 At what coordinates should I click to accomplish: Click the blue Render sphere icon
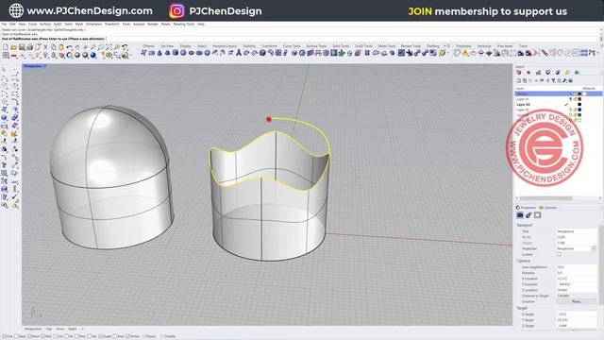click(92, 55)
